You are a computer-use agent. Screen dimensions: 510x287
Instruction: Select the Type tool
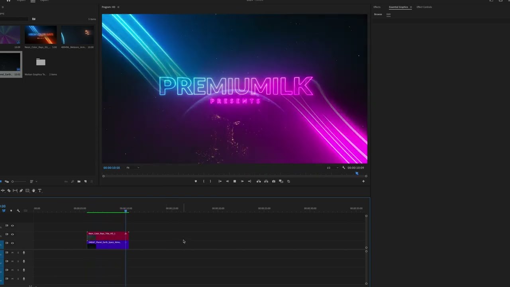(40, 191)
